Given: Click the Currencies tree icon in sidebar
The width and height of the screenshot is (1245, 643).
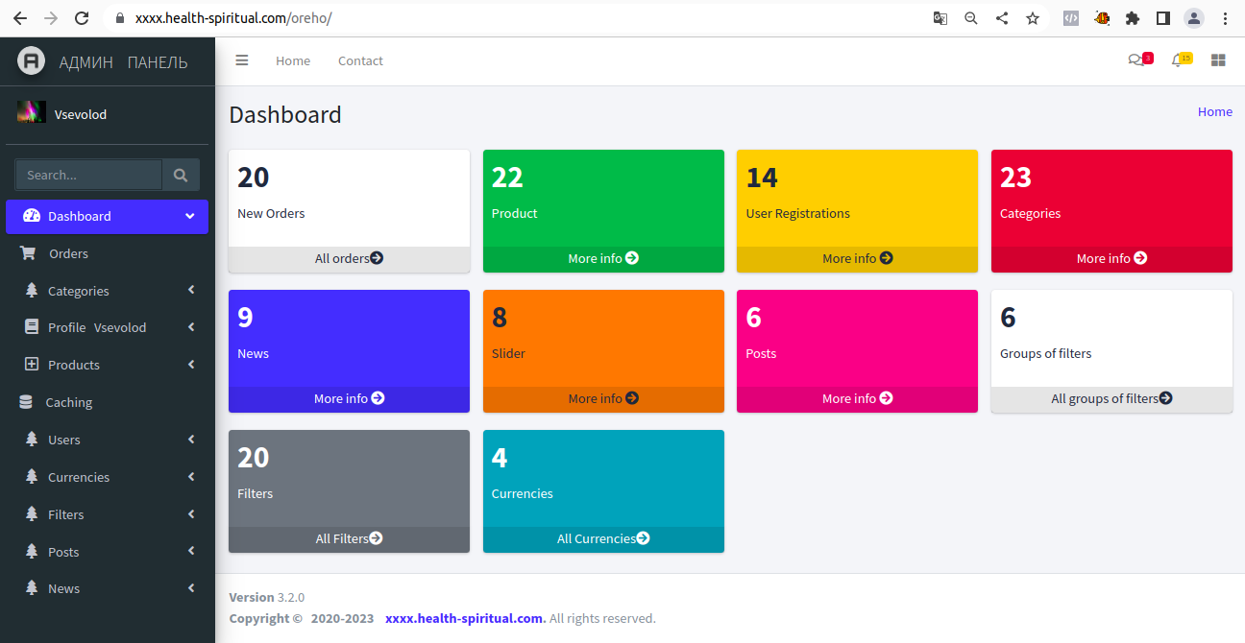Looking at the screenshot, I should pos(32,477).
